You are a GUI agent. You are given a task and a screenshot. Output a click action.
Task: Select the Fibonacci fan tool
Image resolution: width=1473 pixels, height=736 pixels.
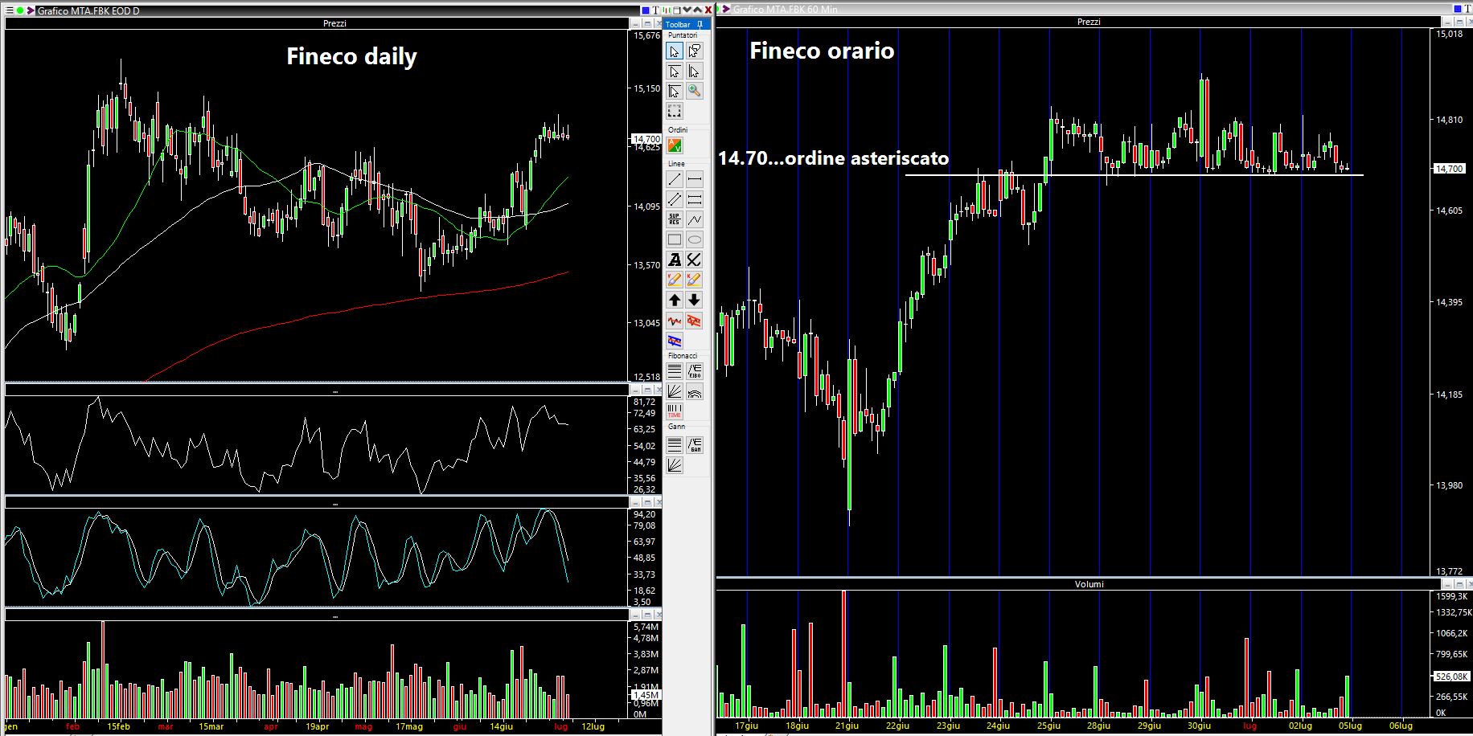click(x=675, y=391)
